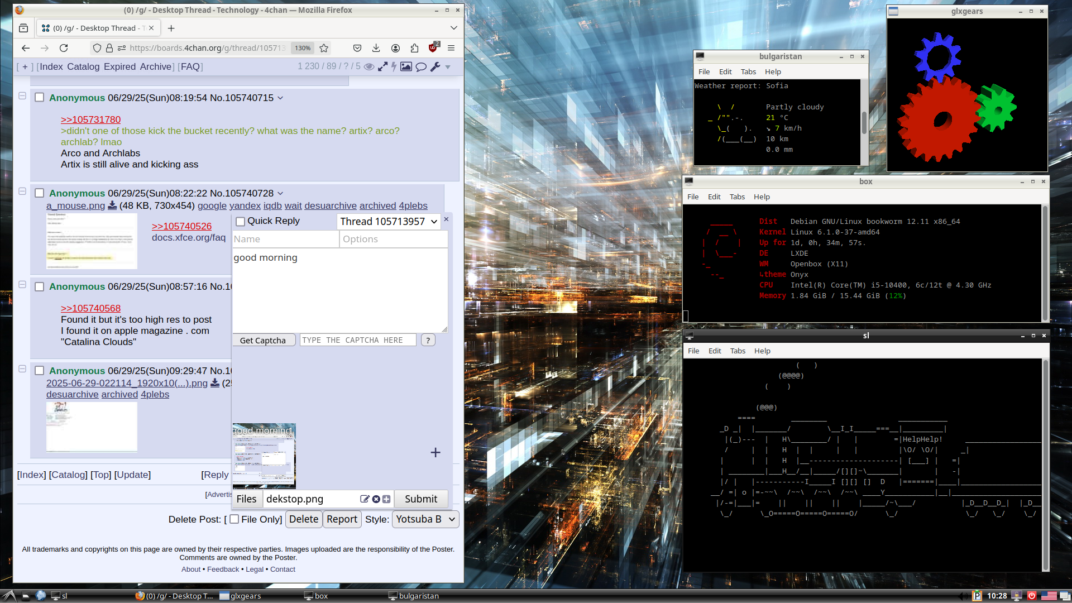
Task: Open Tabs menu in bulgaristan terminal
Action: [748, 71]
